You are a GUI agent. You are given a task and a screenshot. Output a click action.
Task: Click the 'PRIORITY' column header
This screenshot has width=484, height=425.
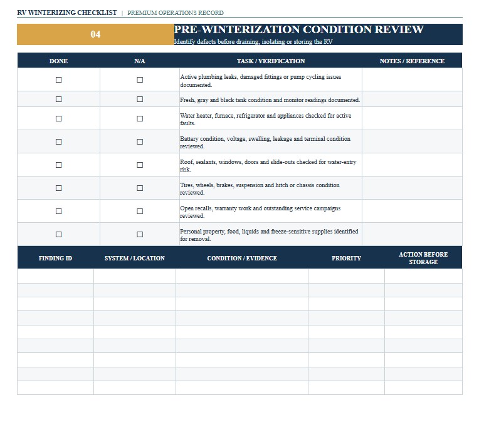click(346, 259)
